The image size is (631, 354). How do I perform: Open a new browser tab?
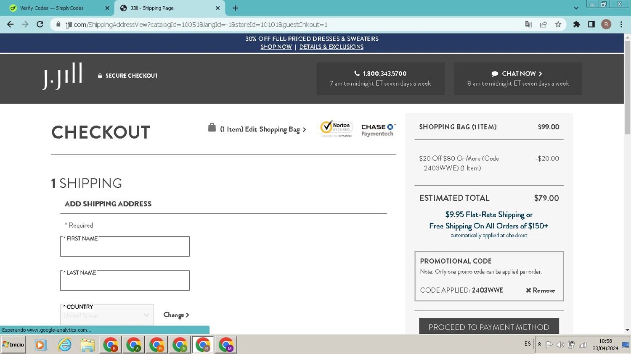point(235,8)
